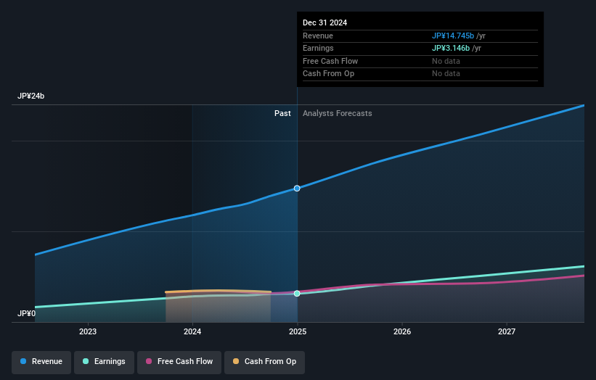This screenshot has height=380, width=596.
Task: Click the Revenue row label in tooltip
Action: [x=318, y=36]
